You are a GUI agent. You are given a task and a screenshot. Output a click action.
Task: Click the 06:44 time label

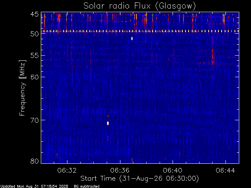click(226, 170)
